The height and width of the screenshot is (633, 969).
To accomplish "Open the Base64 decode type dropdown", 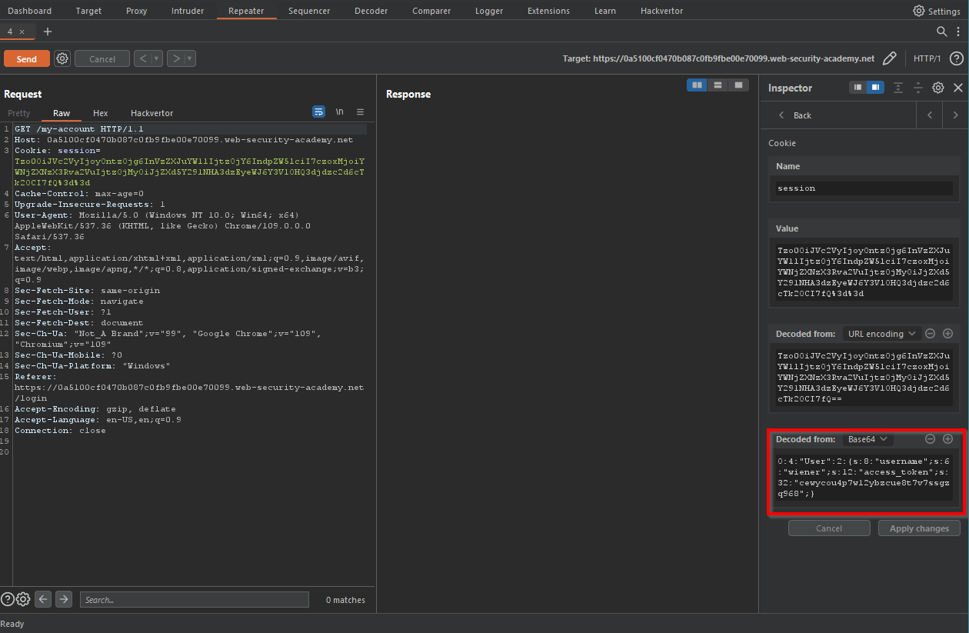I will point(867,439).
